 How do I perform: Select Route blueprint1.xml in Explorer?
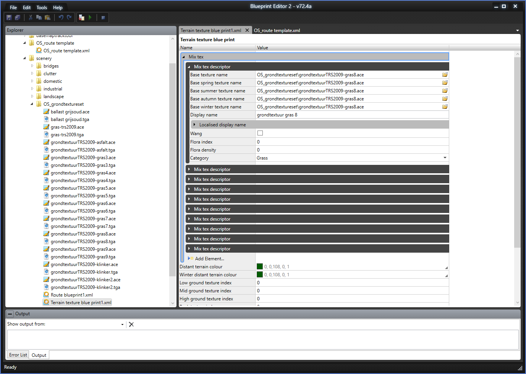[72, 295]
